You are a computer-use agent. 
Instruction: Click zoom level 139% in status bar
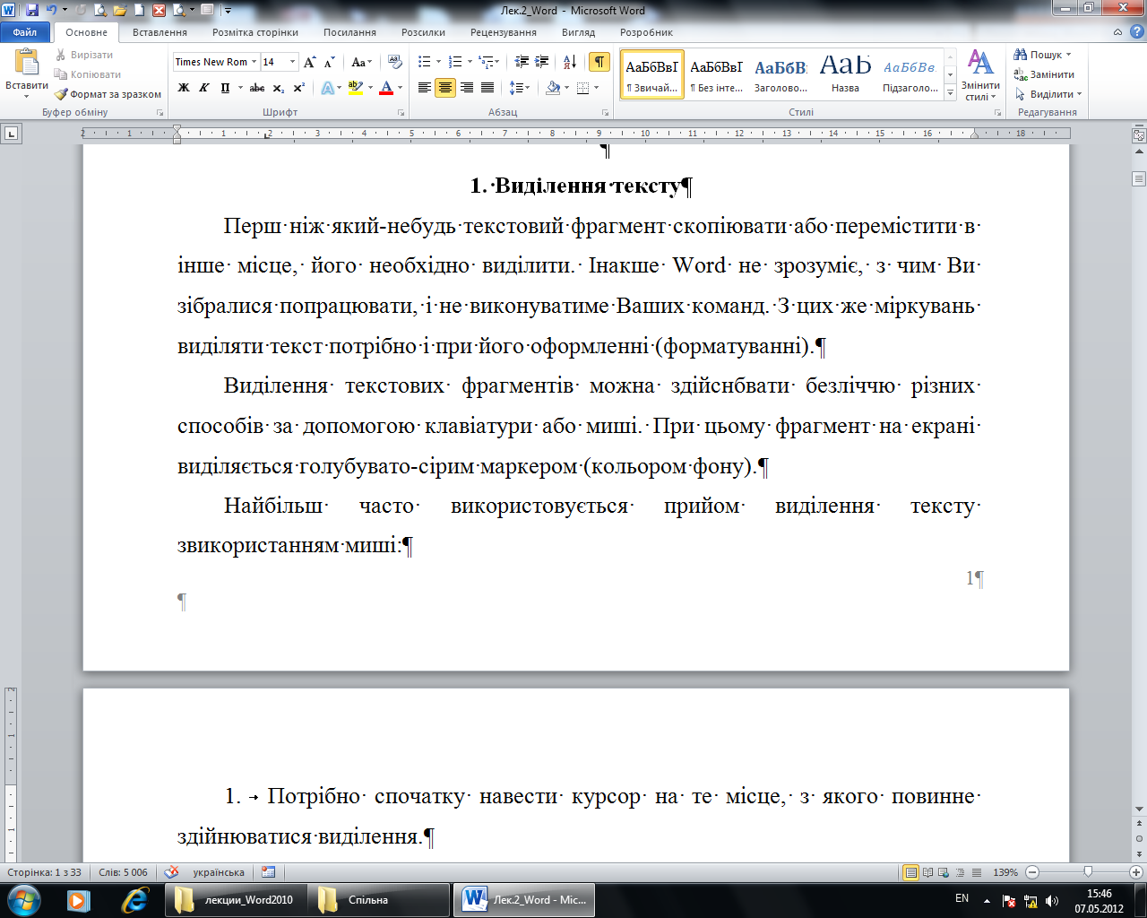(x=1005, y=872)
